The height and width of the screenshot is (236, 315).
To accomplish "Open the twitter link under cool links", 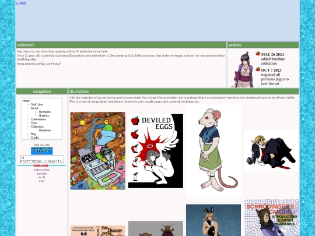I will [x=41, y=170].
